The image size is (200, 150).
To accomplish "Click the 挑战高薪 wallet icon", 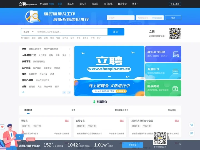I will point(175,88).
